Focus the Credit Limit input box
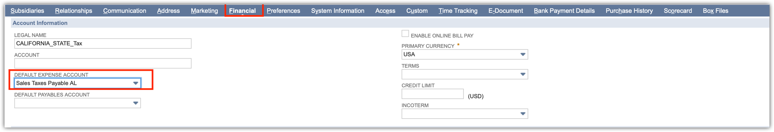 point(432,94)
